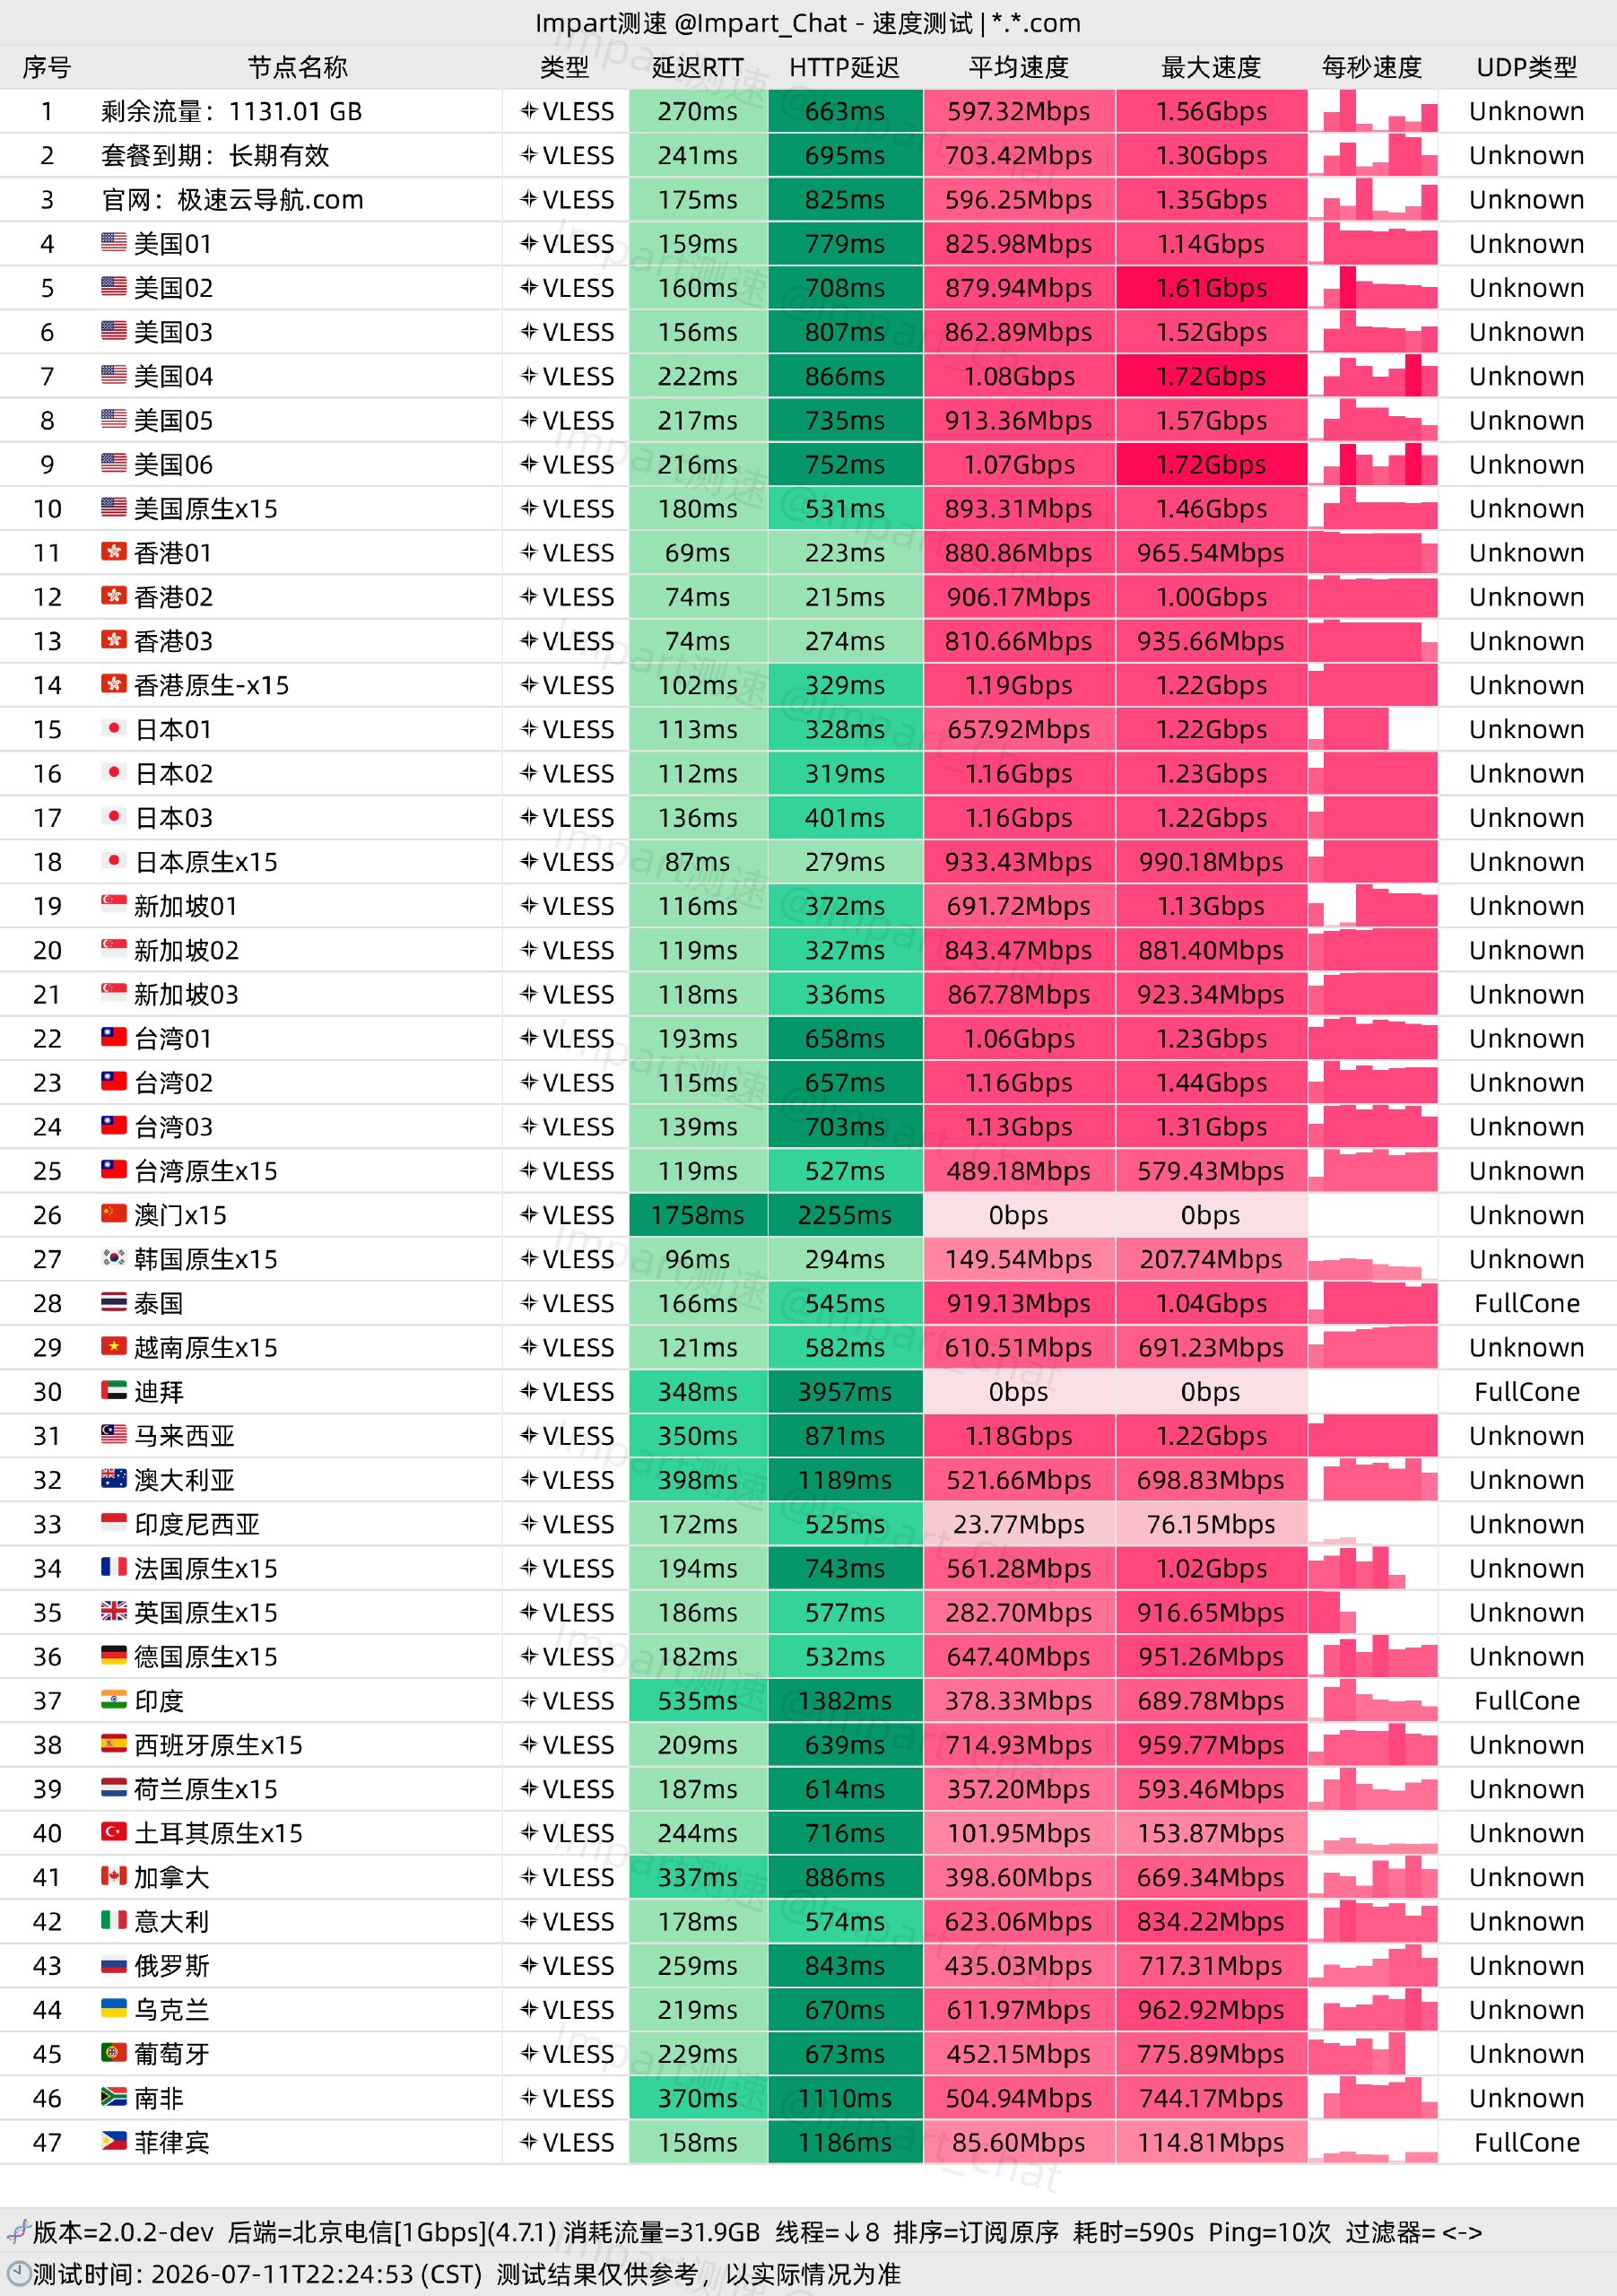Click the Canada flag beside 加拿大
1617x2296 pixels.
pyautogui.click(x=114, y=1876)
